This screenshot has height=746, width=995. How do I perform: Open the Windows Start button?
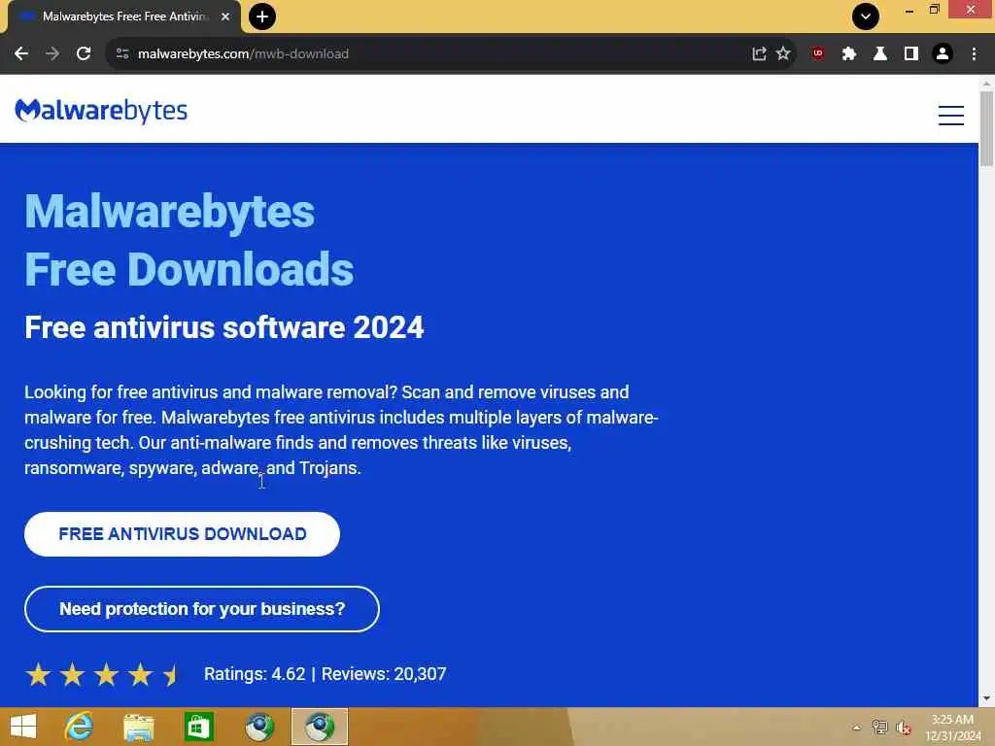coord(23,727)
